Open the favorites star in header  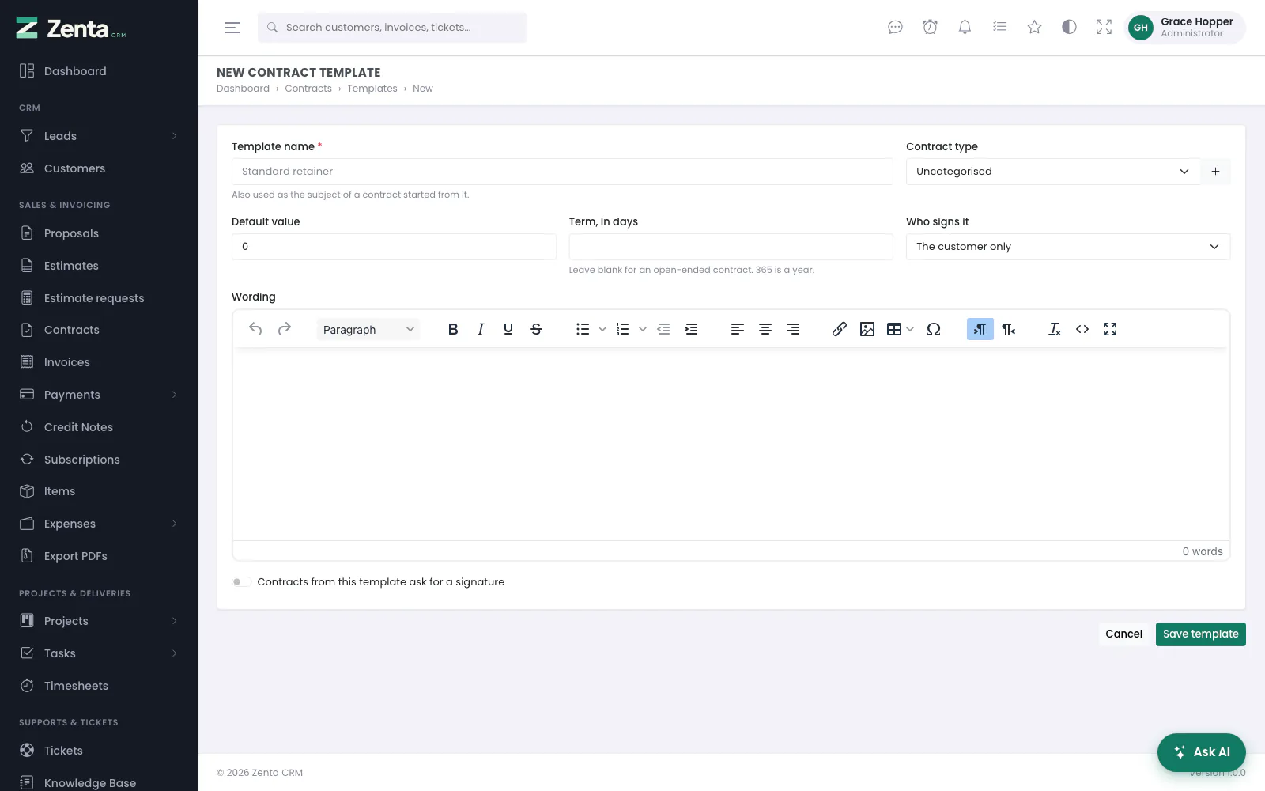[1034, 27]
